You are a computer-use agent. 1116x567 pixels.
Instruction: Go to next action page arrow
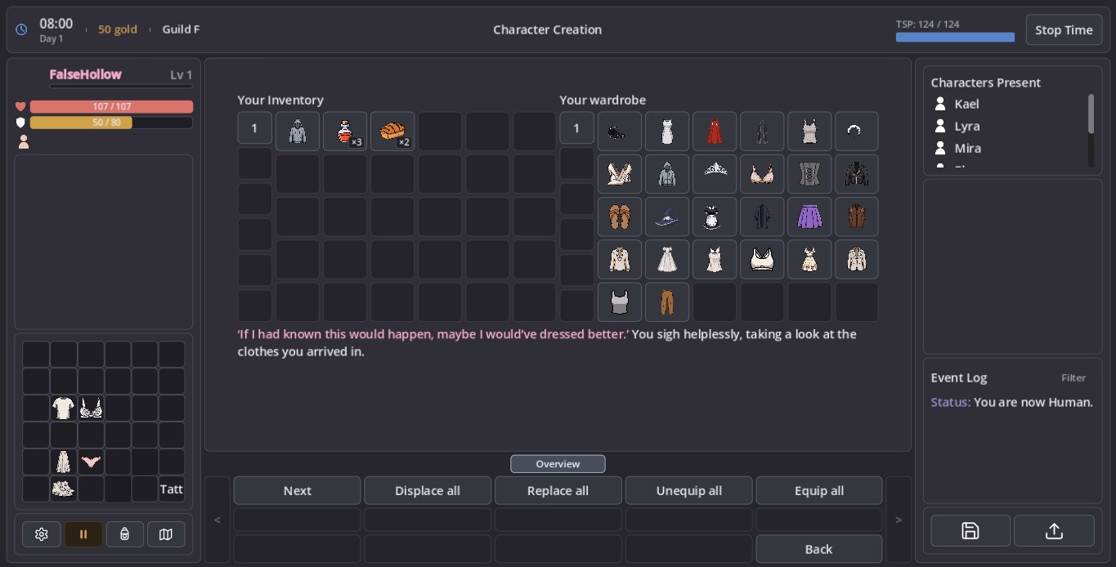pyautogui.click(x=899, y=520)
